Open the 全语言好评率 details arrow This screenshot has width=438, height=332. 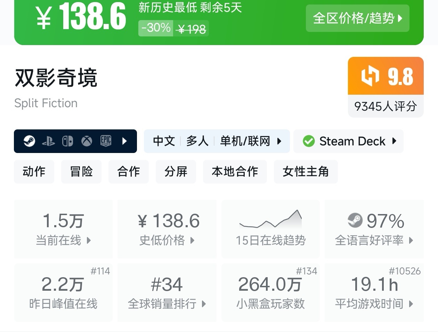(411, 240)
